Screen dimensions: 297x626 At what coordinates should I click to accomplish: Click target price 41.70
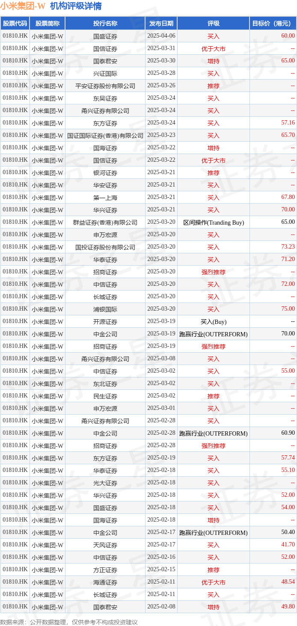click(288, 545)
